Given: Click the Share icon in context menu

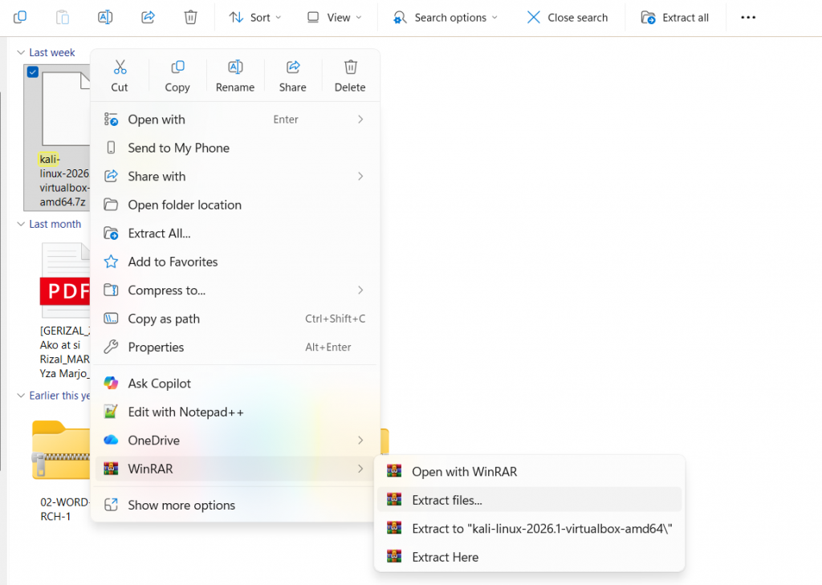Looking at the screenshot, I should [293, 67].
